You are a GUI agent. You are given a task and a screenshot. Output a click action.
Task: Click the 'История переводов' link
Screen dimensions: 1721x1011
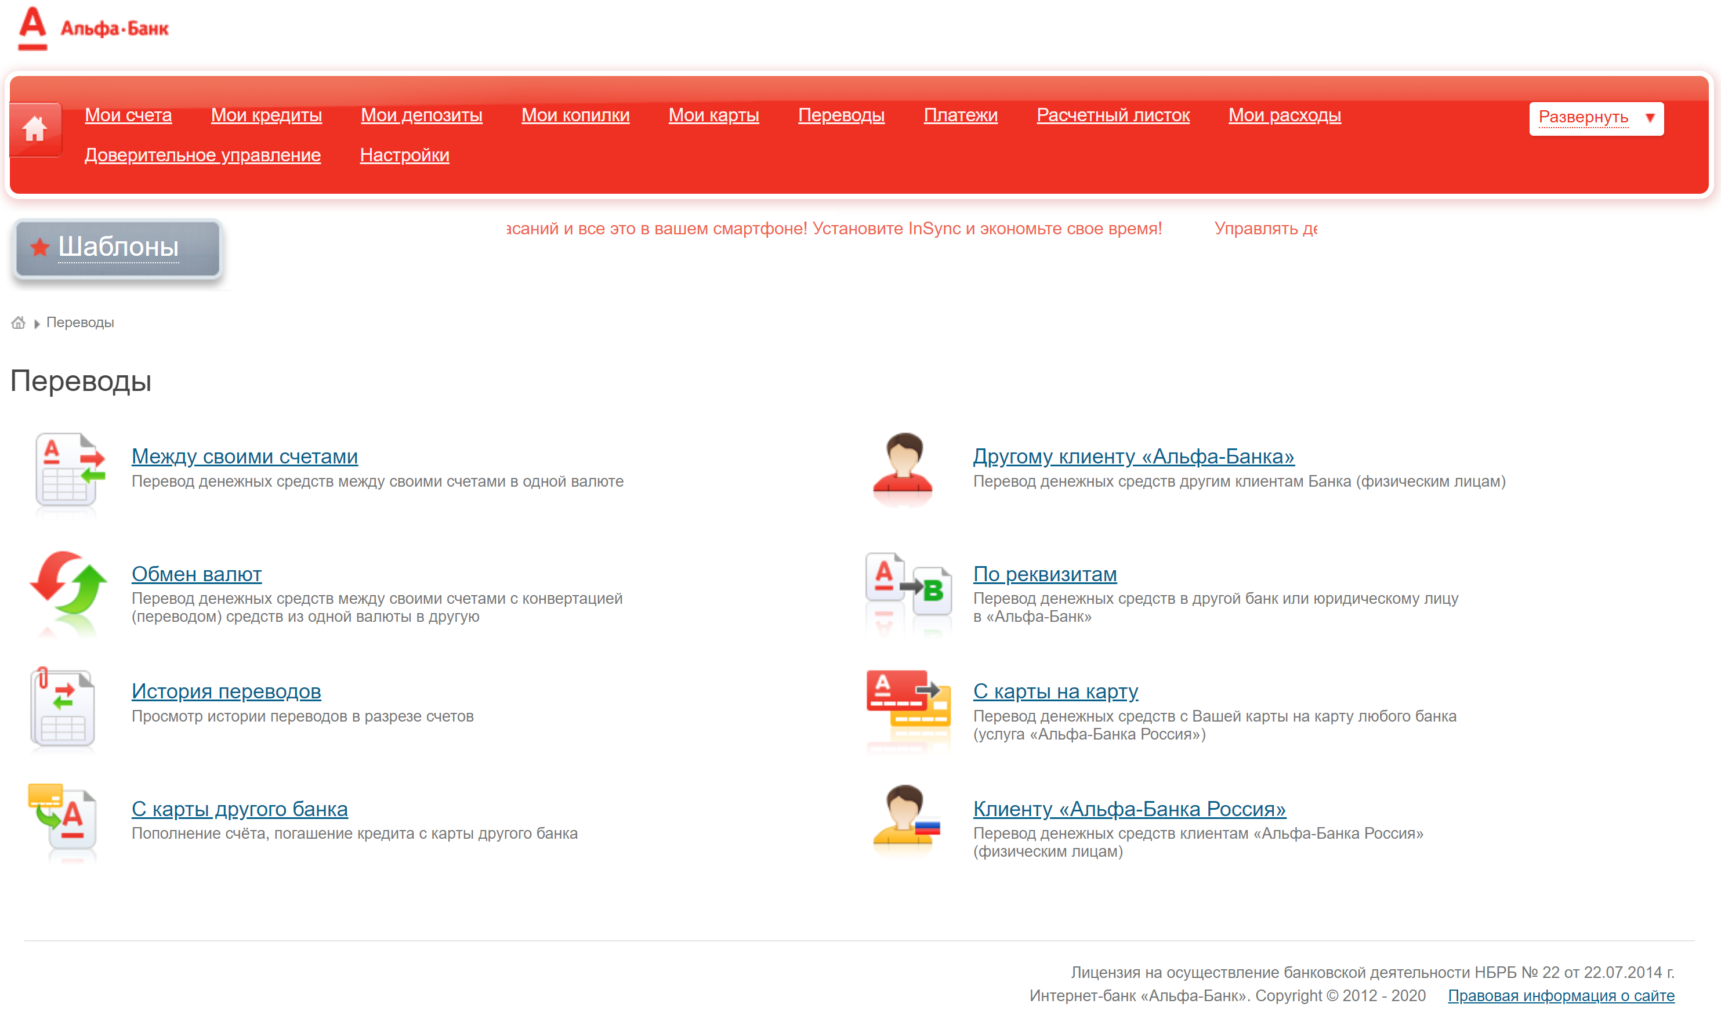click(x=226, y=691)
